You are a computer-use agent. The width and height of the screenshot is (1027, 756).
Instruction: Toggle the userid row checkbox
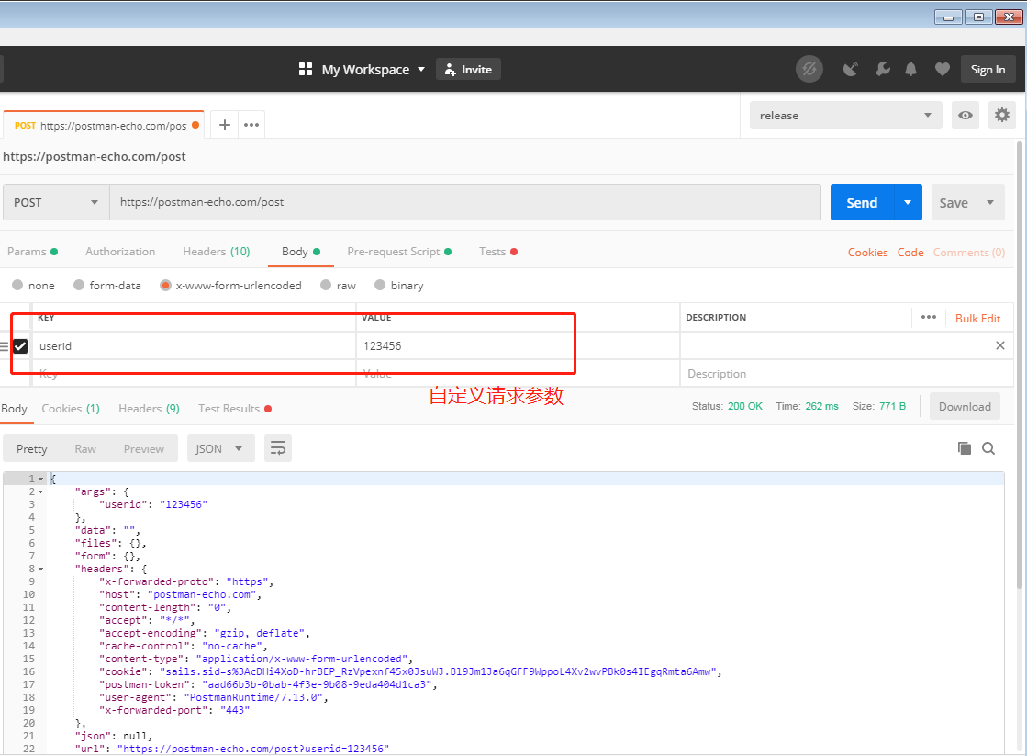pyautogui.click(x=20, y=346)
